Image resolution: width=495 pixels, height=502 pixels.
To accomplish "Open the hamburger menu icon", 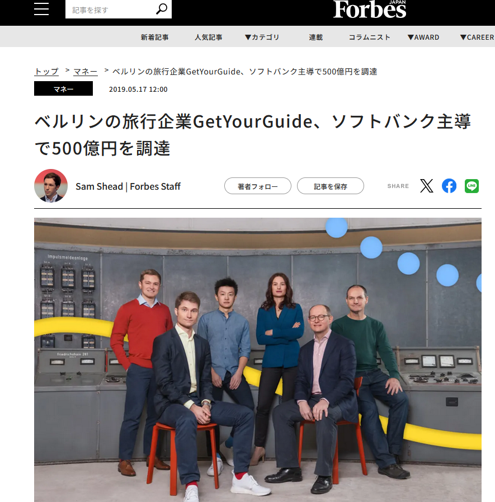I will pyautogui.click(x=41, y=8).
